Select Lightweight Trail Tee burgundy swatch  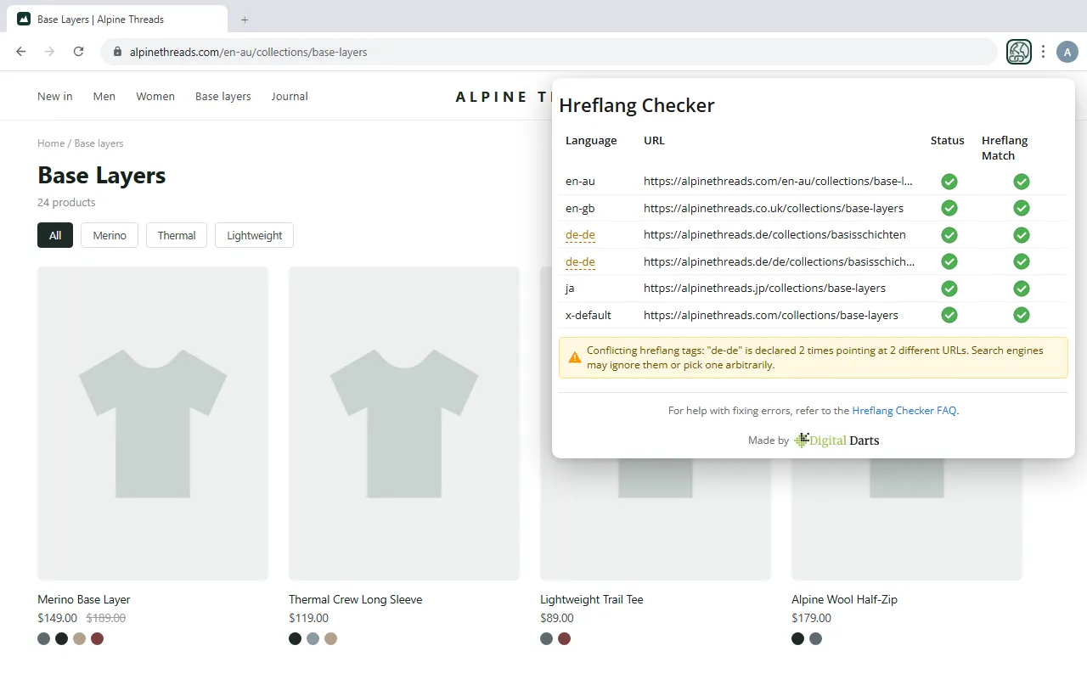(x=564, y=638)
